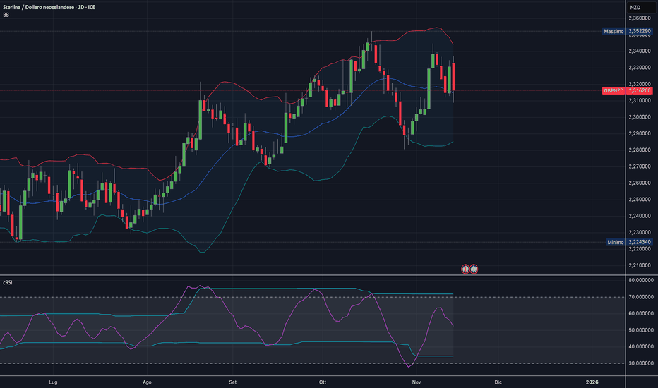Click the GBPNZD symbol price label

[614, 90]
